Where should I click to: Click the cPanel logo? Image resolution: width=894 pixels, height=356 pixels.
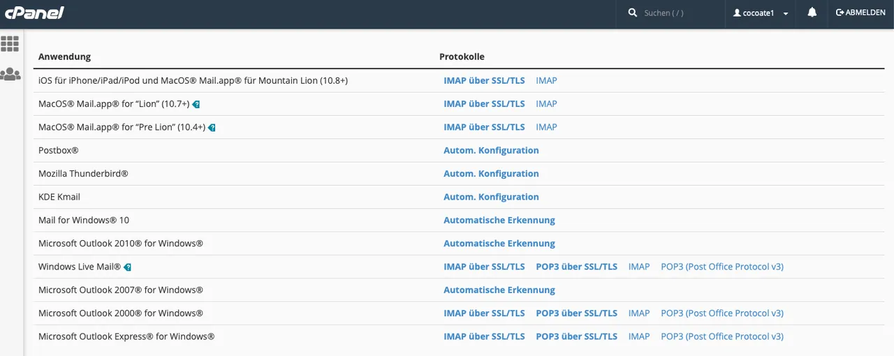(x=34, y=13)
